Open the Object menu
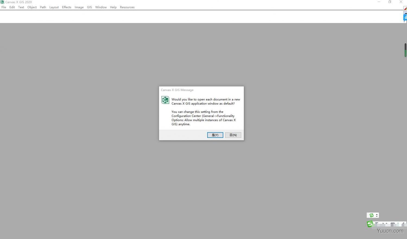407x239 pixels. click(x=32, y=7)
